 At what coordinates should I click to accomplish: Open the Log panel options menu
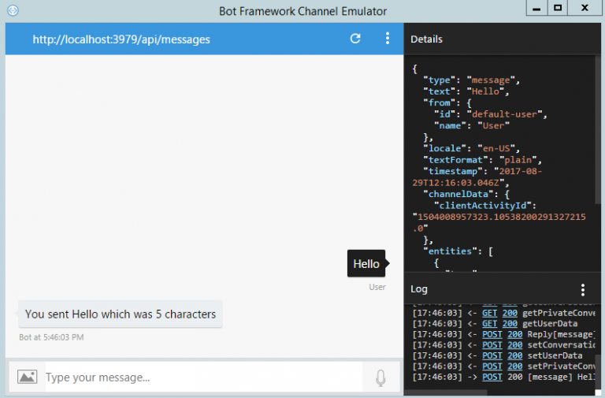[583, 289]
